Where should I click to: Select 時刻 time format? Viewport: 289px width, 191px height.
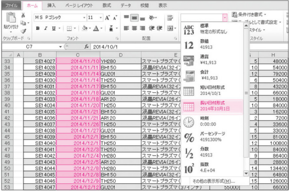tap(213, 121)
